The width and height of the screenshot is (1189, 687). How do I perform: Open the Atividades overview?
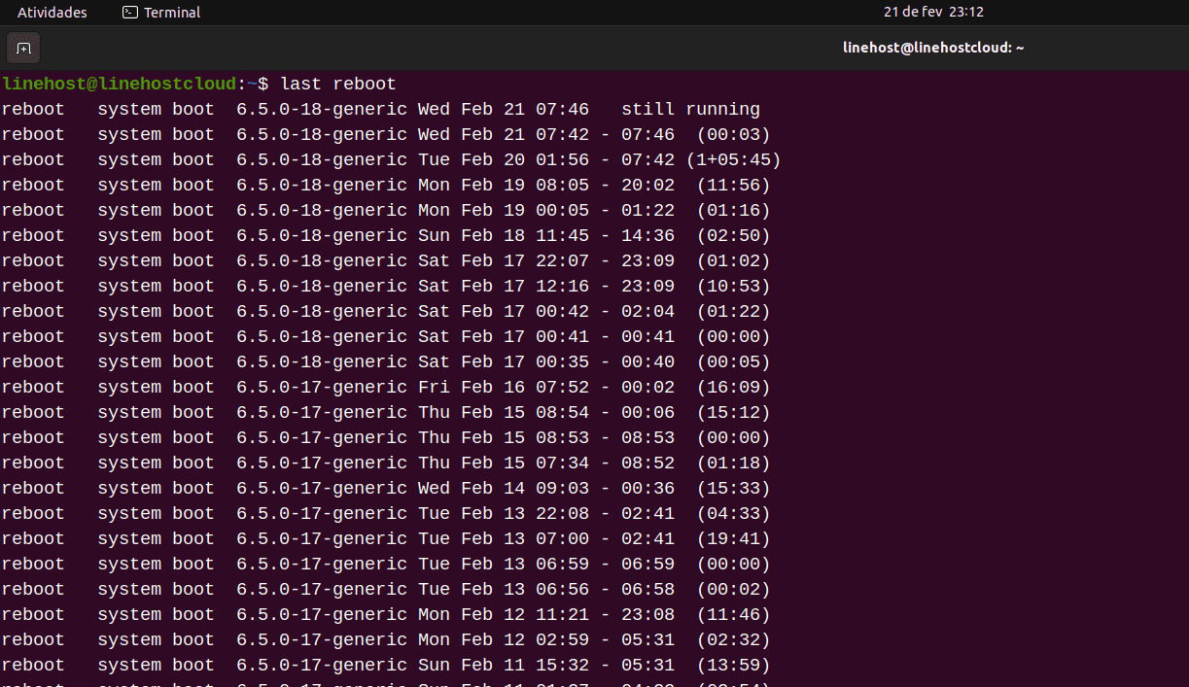[52, 13]
